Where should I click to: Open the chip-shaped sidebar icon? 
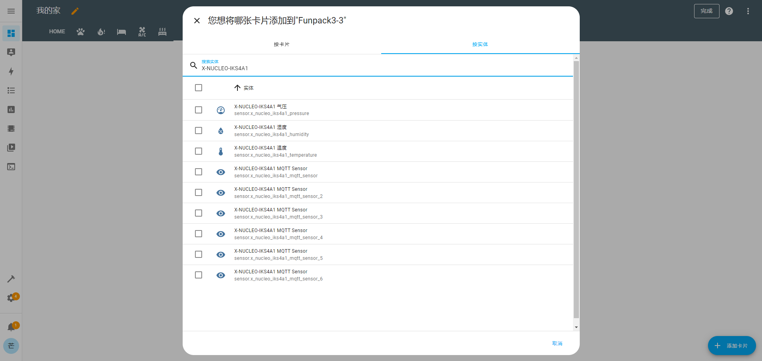(x=11, y=129)
